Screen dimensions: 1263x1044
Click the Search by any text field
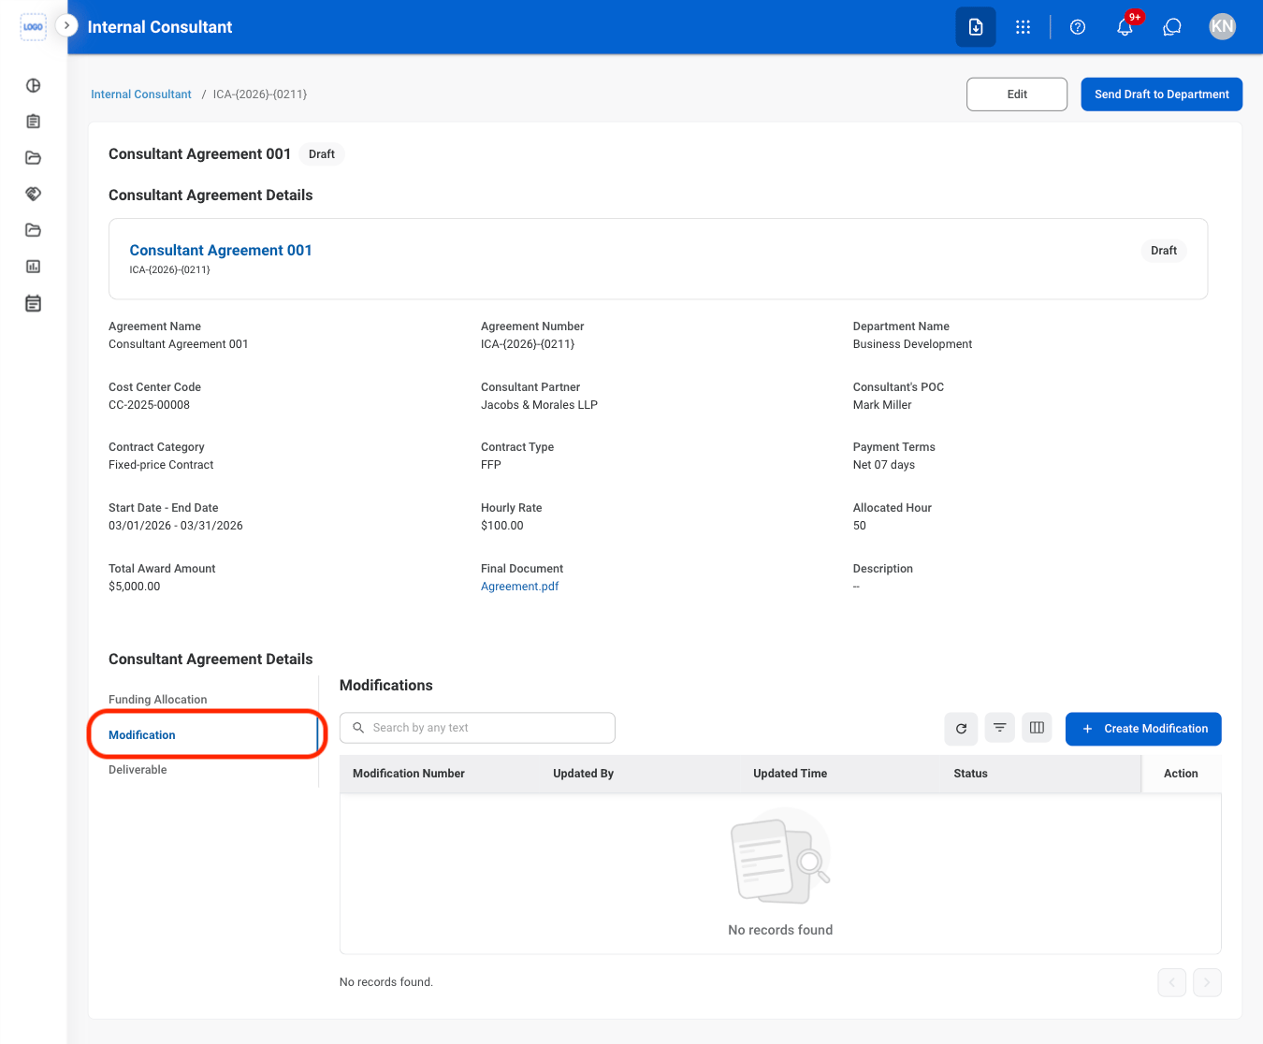(x=477, y=728)
